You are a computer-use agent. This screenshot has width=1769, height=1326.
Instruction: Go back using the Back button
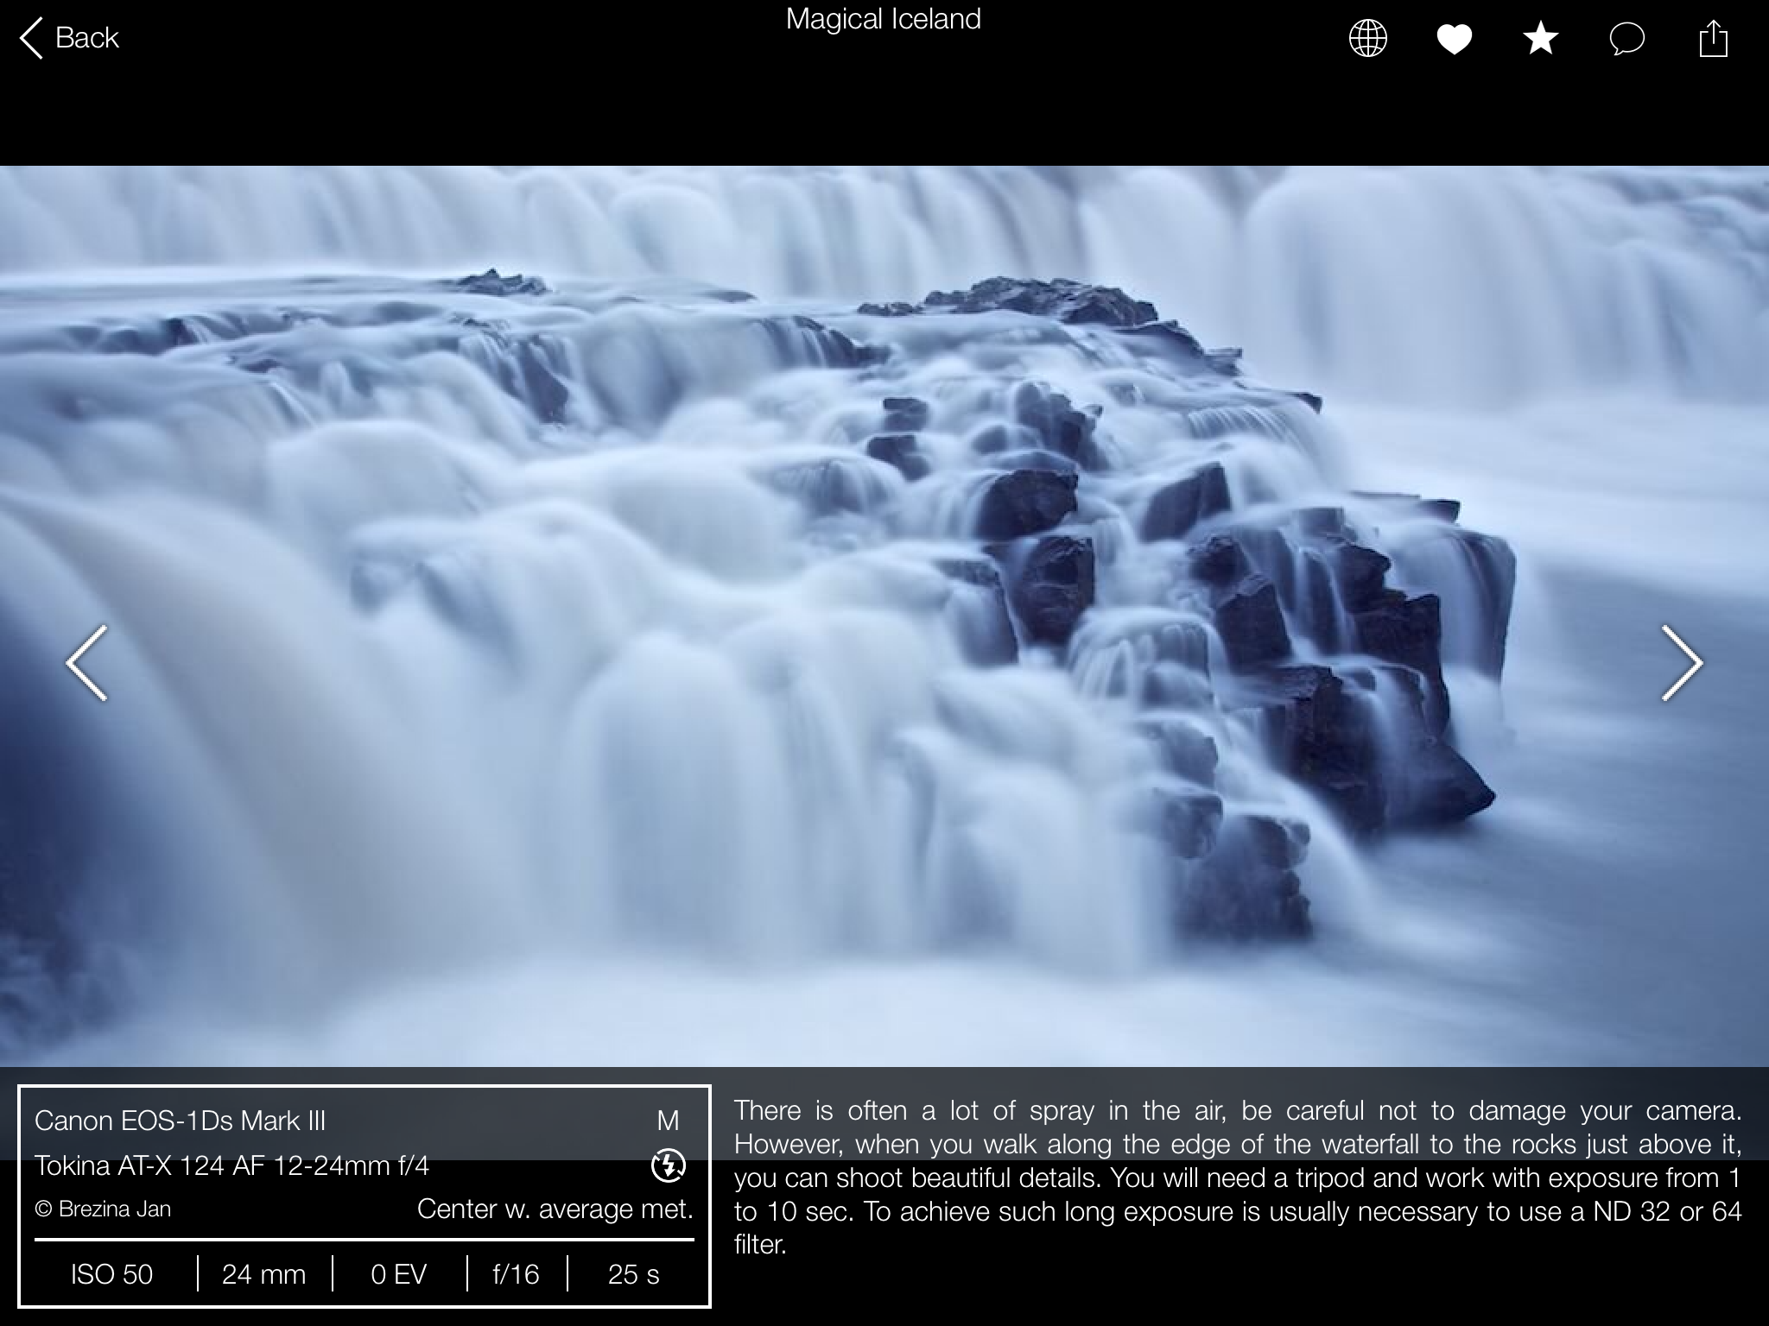[x=69, y=39]
